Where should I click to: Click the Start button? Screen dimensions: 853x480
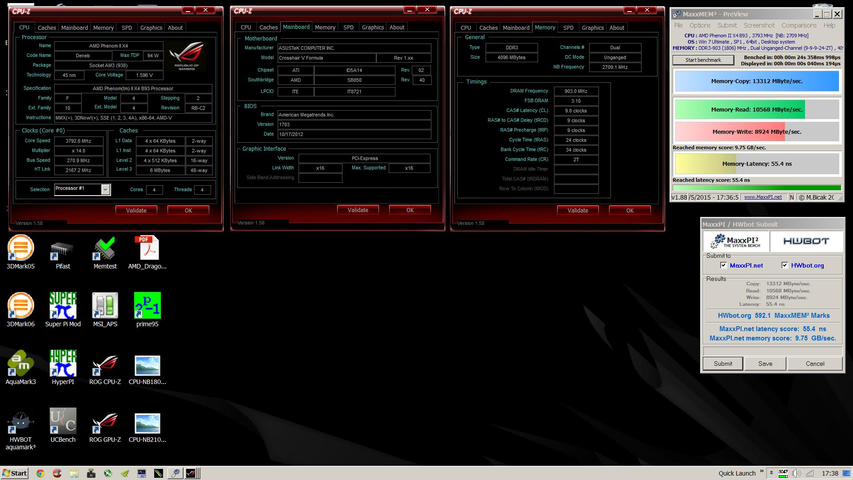coord(15,473)
